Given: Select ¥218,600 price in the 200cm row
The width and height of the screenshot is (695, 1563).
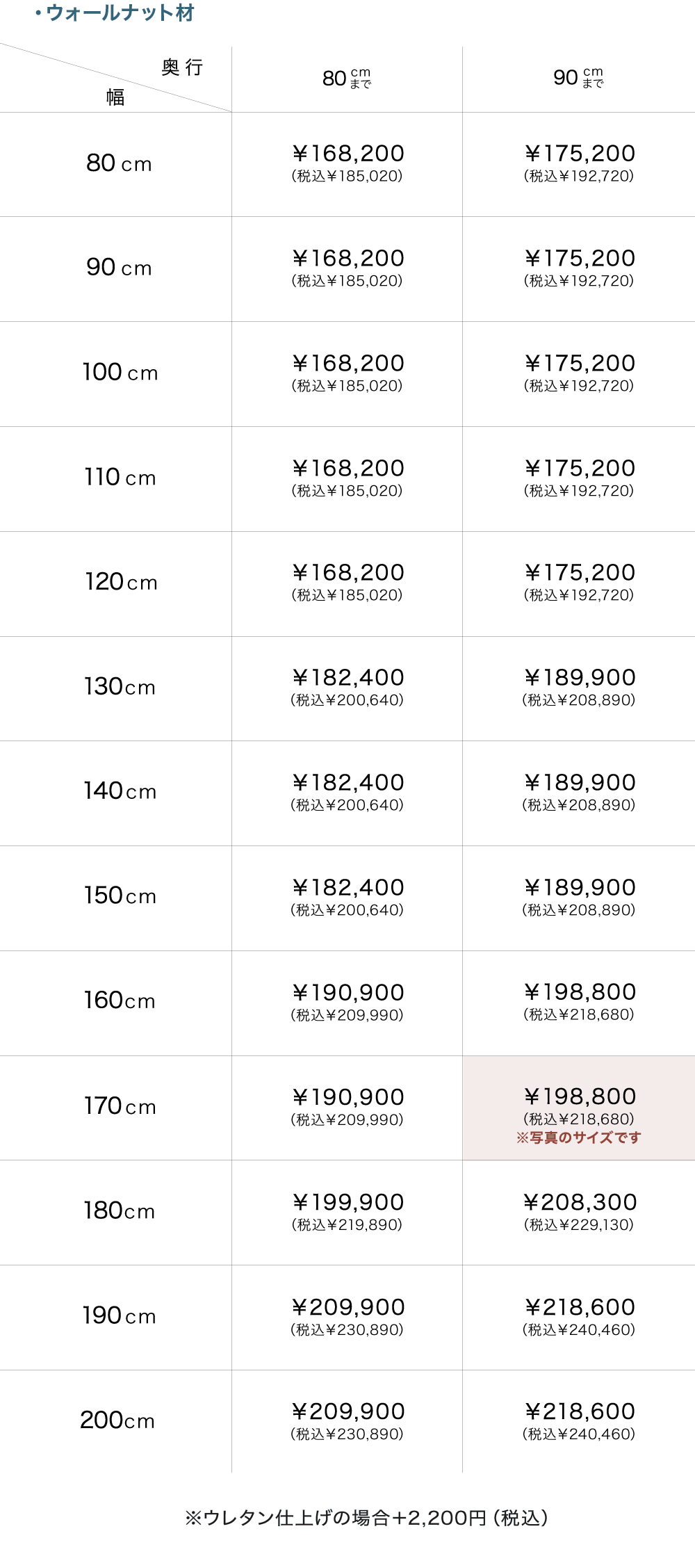Looking at the screenshot, I should (x=580, y=1412).
